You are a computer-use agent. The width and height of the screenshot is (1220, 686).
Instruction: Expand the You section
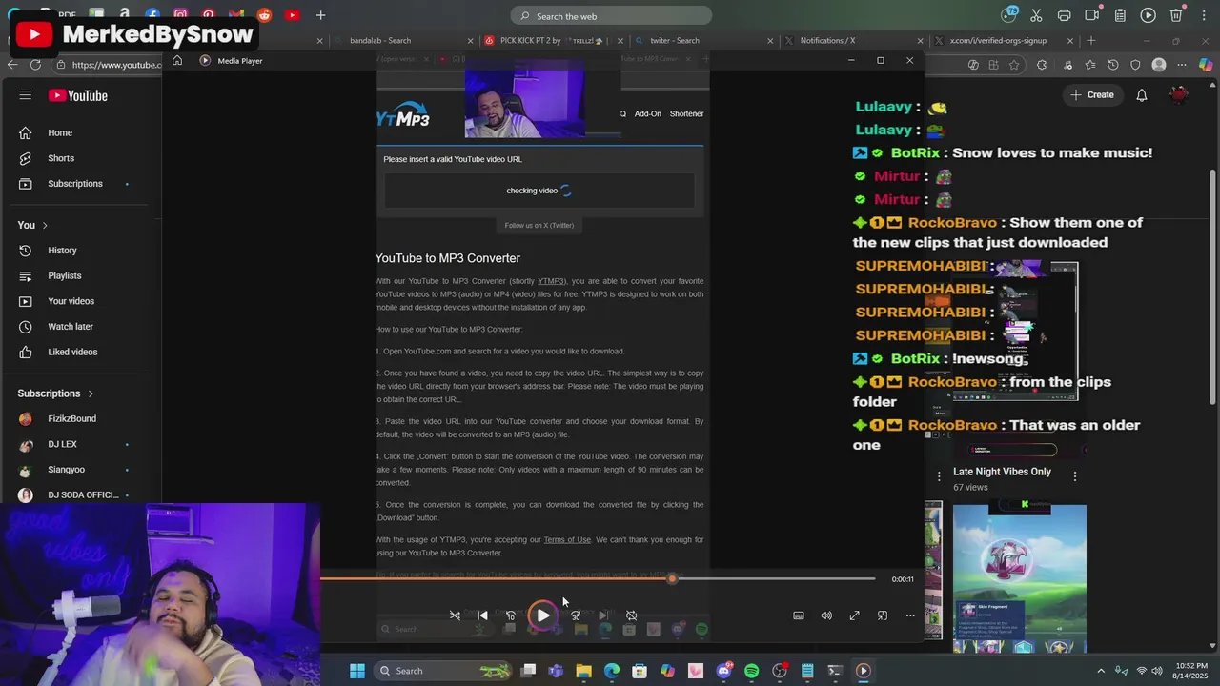point(32,225)
